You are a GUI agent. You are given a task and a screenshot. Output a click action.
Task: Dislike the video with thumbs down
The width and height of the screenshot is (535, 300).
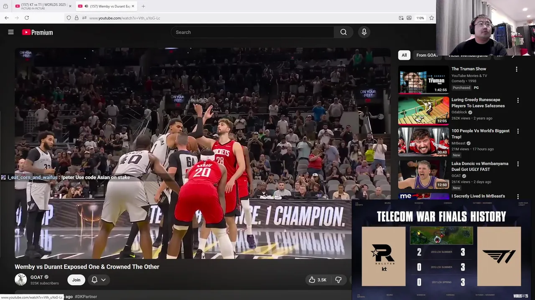[339, 280]
